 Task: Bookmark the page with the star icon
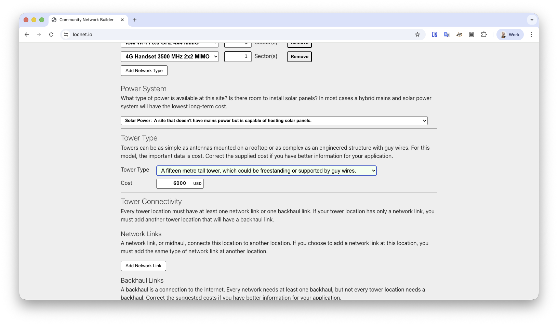pos(417,35)
